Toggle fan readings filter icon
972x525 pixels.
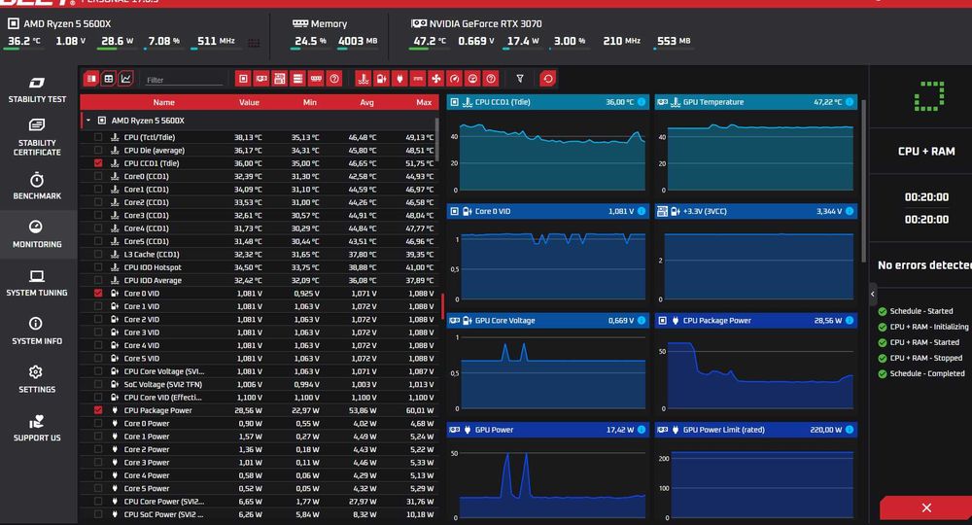436,79
